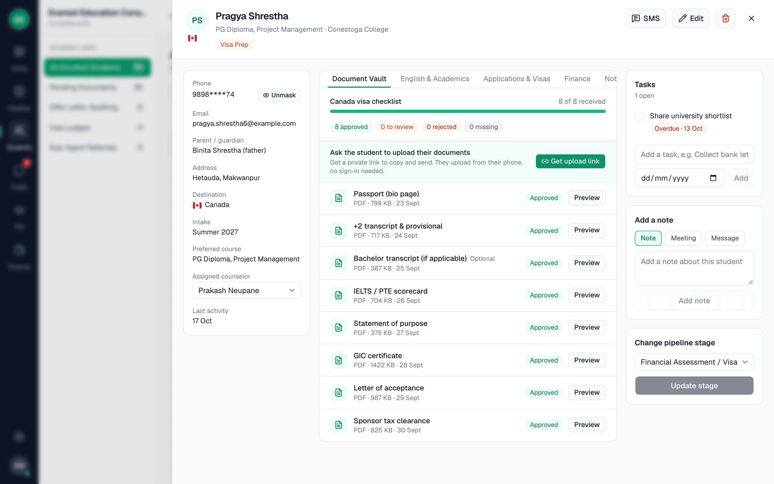Click the document icon beside Passport (bio page)
Image resolution: width=774 pixels, height=484 pixels.
(x=338, y=198)
